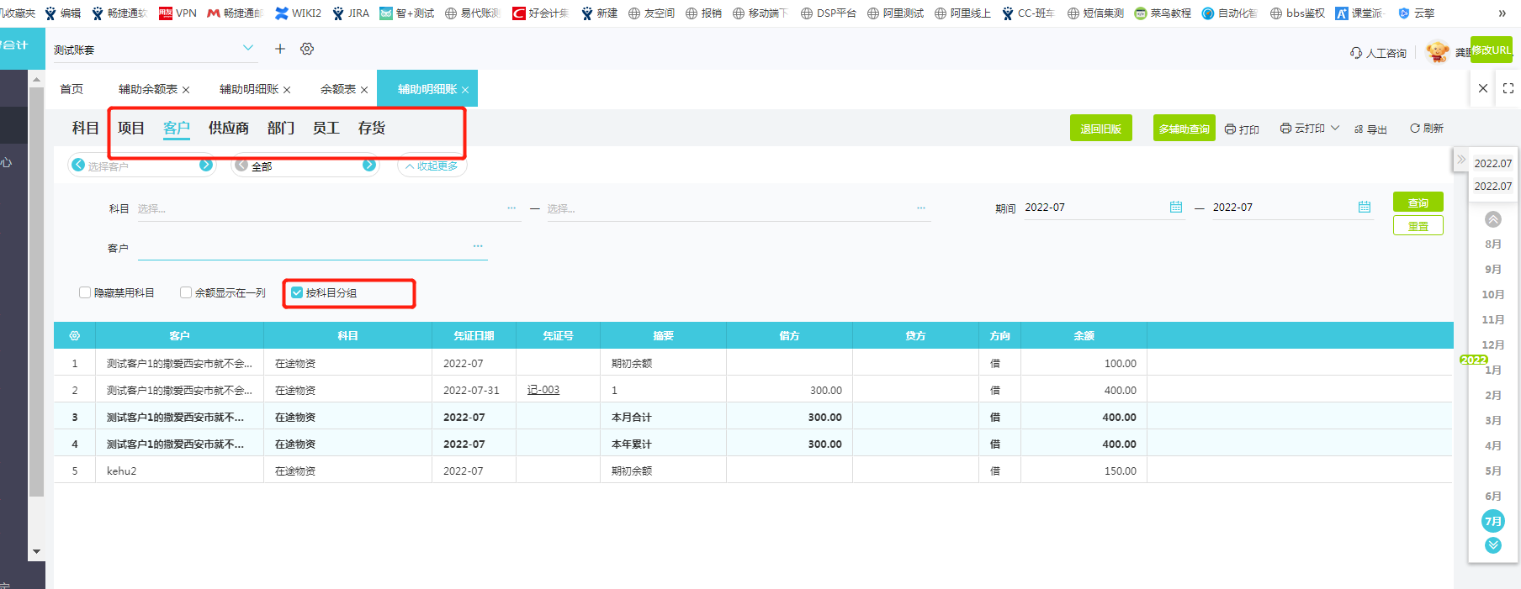Open the start period calendar icon
The image size is (1521, 589).
1176,207
